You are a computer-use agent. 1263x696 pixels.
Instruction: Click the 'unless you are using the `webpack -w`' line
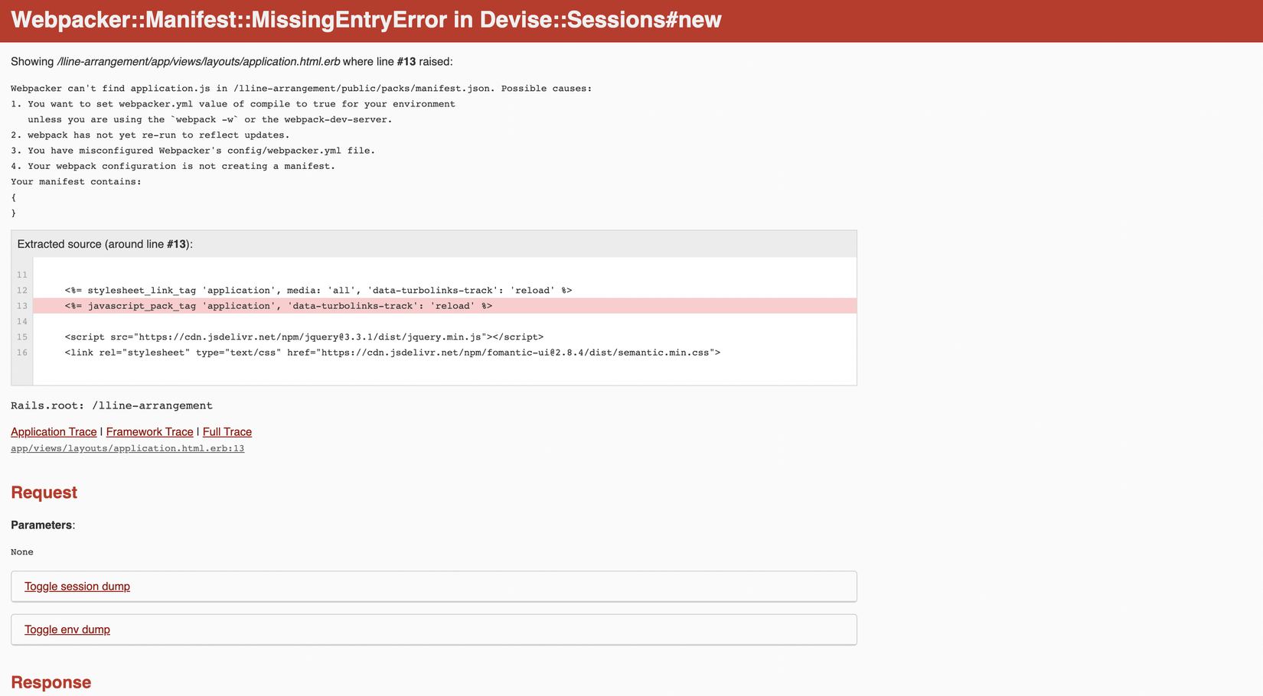[x=210, y=120]
